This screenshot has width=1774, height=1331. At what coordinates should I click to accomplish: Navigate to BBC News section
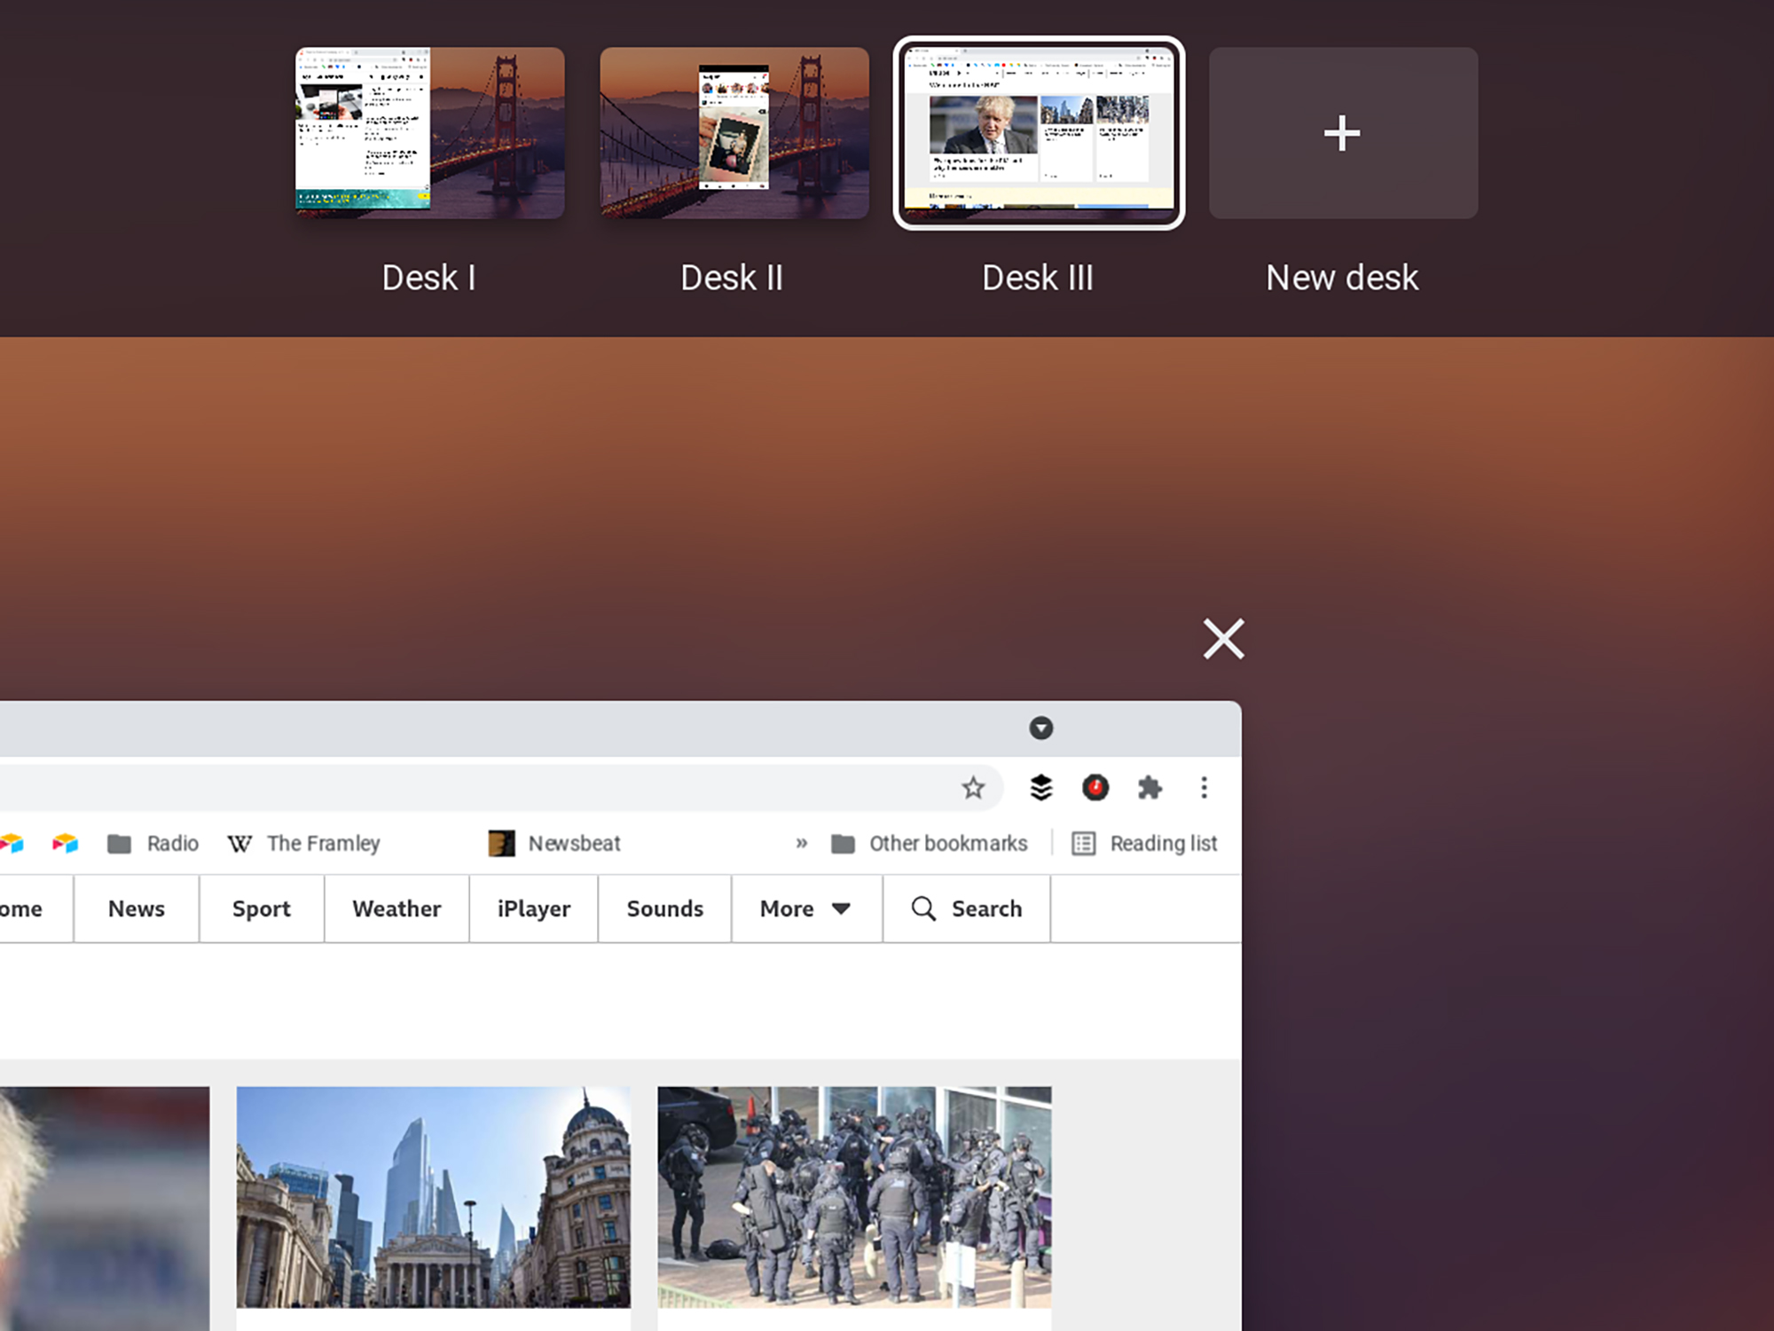(x=136, y=909)
